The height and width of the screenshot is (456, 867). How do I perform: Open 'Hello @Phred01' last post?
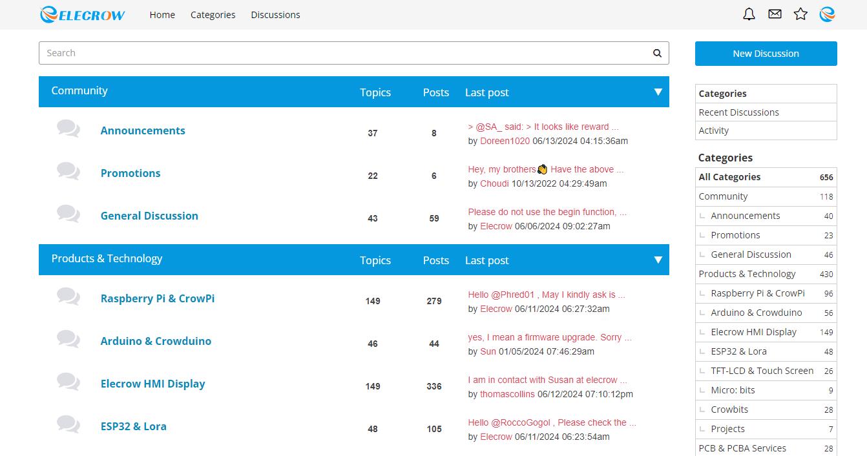[547, 295]
